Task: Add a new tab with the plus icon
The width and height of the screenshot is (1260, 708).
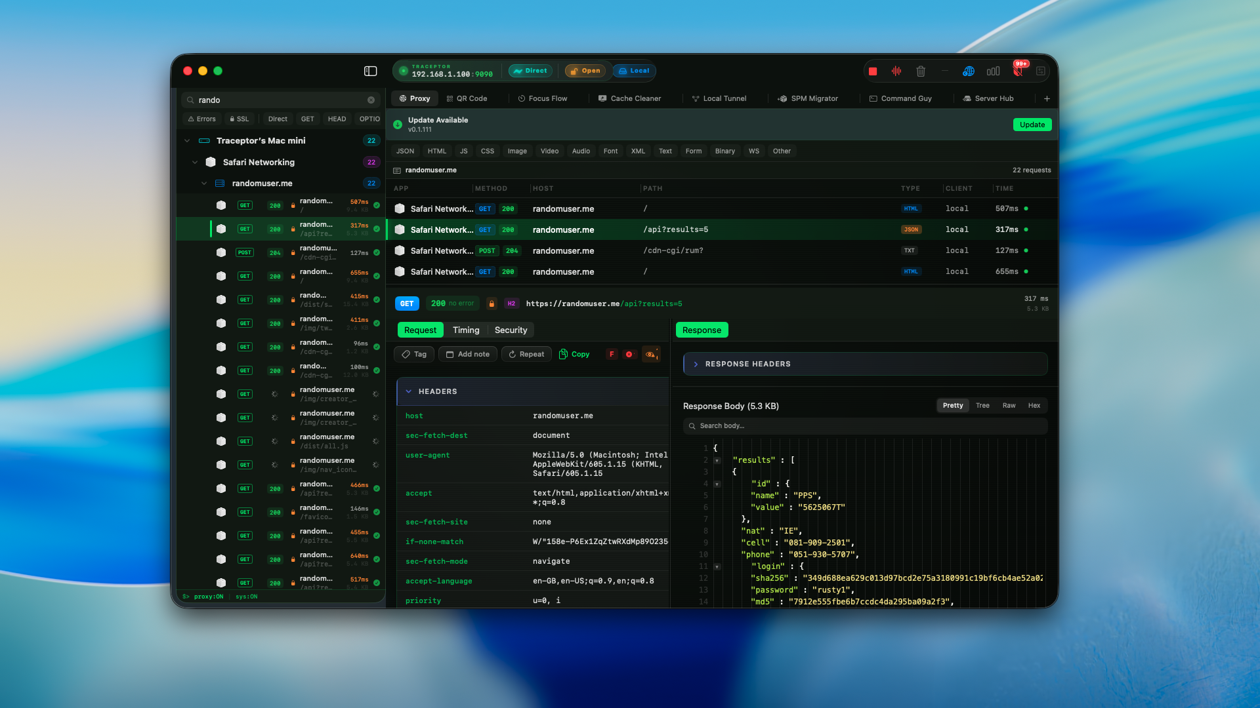Action: click(1047, 98)
